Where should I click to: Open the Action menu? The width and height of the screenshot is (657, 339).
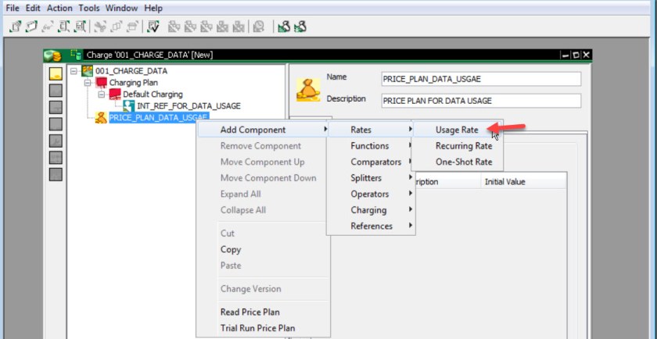click(59, 8)
